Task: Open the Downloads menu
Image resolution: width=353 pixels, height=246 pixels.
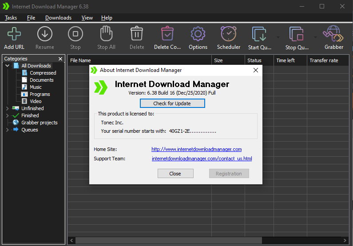Action: pos(58,18)
